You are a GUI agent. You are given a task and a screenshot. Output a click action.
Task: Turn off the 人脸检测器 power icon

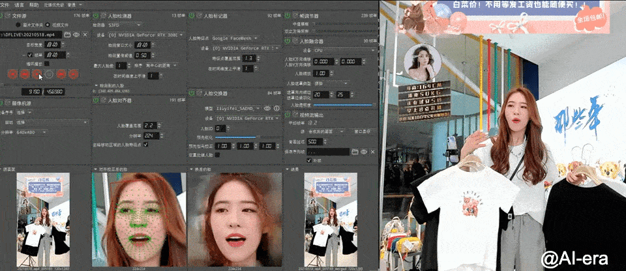[97, 16]
